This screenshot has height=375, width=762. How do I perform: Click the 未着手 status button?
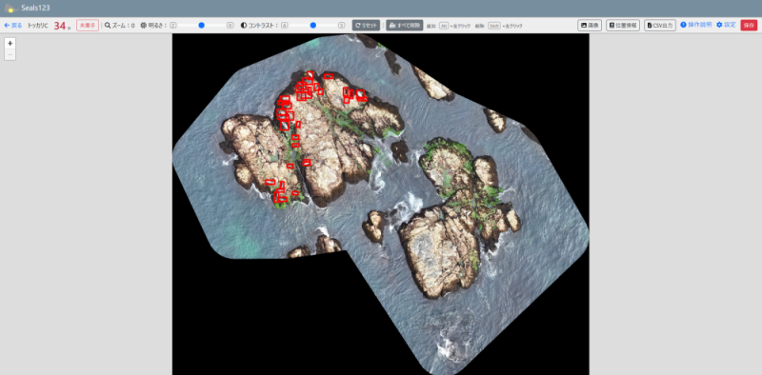(88, 26)
